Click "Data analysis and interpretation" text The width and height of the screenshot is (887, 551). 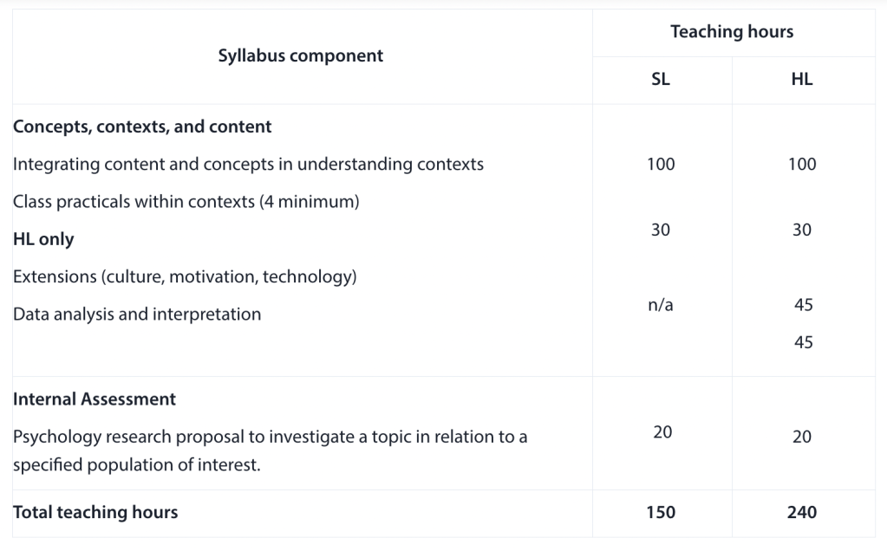(137, 314)
